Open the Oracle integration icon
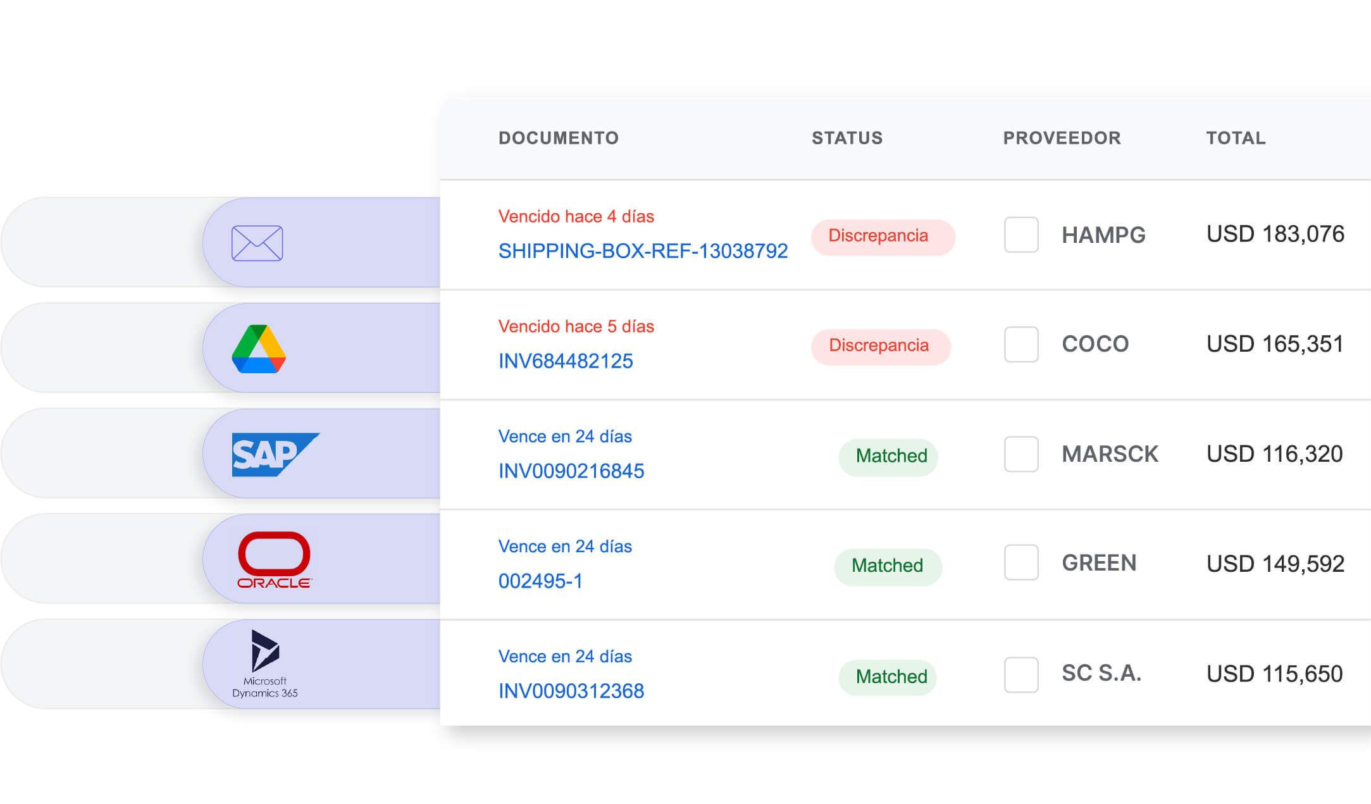The image size is (1371, 804). click(274, 560)
